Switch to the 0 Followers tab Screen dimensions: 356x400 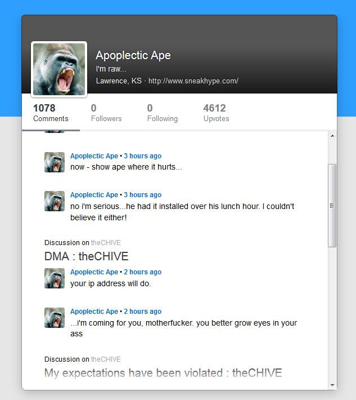(x=106, y=113)
